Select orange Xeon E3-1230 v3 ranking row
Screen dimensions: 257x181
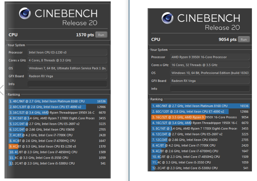coord(58,146)
